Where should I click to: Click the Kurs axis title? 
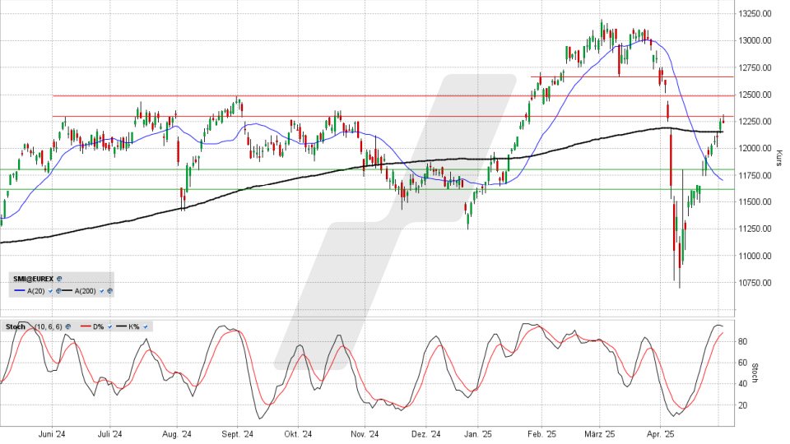tap(779, 158)
